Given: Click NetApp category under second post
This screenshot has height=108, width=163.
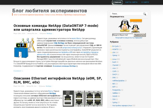Looking at the screenshot, I should (49, 86).
